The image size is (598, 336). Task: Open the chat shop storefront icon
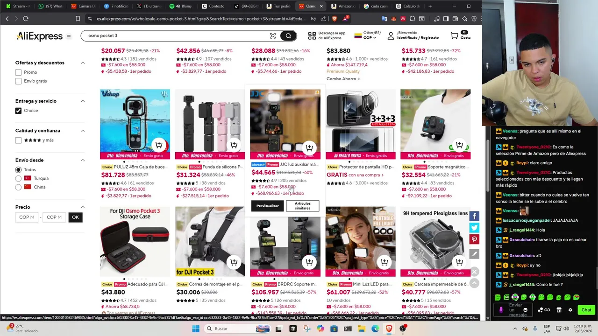point(559,310)
